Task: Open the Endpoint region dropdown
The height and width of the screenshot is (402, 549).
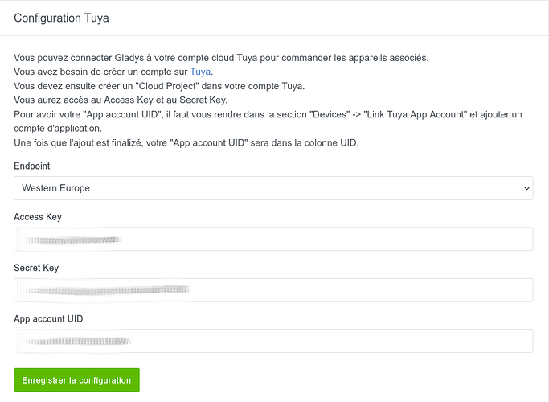Action: click(x=273, y=188)
